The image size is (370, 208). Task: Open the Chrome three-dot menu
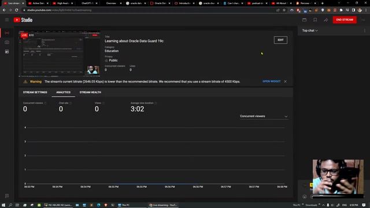click(x=366, y=10)
